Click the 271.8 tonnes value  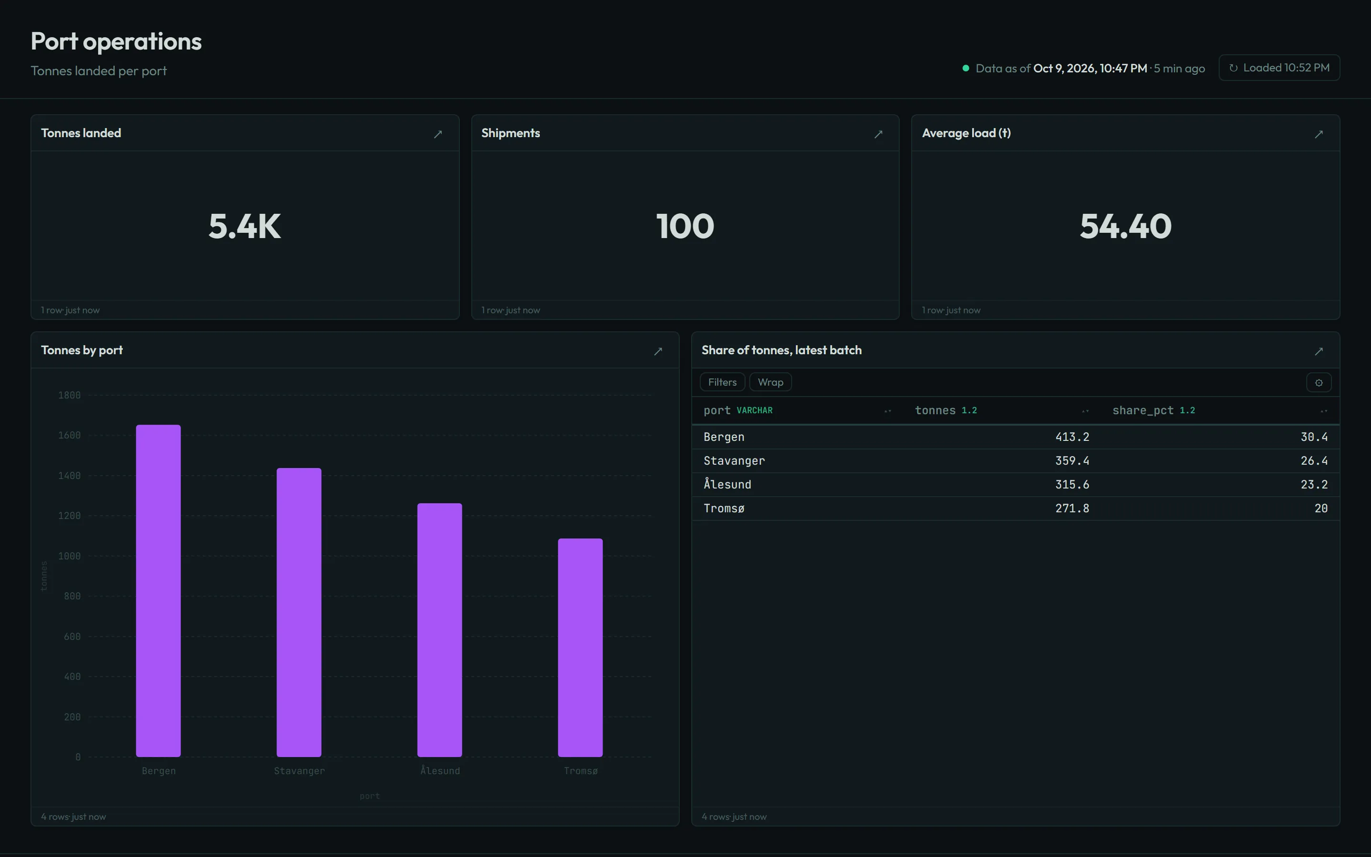pos(1072,508)
